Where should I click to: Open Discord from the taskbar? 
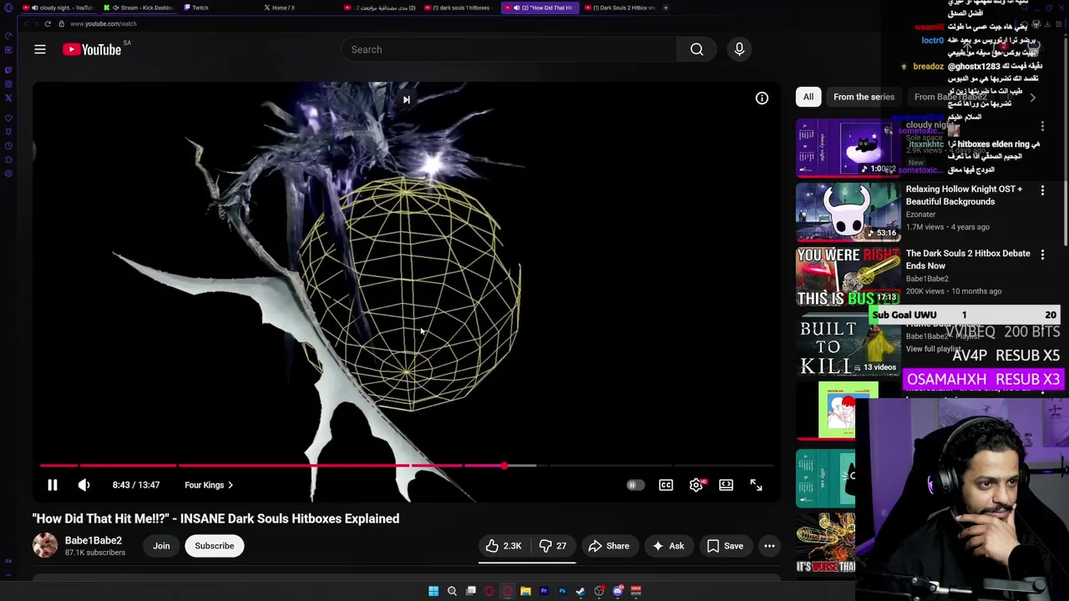tap(617, 591)
